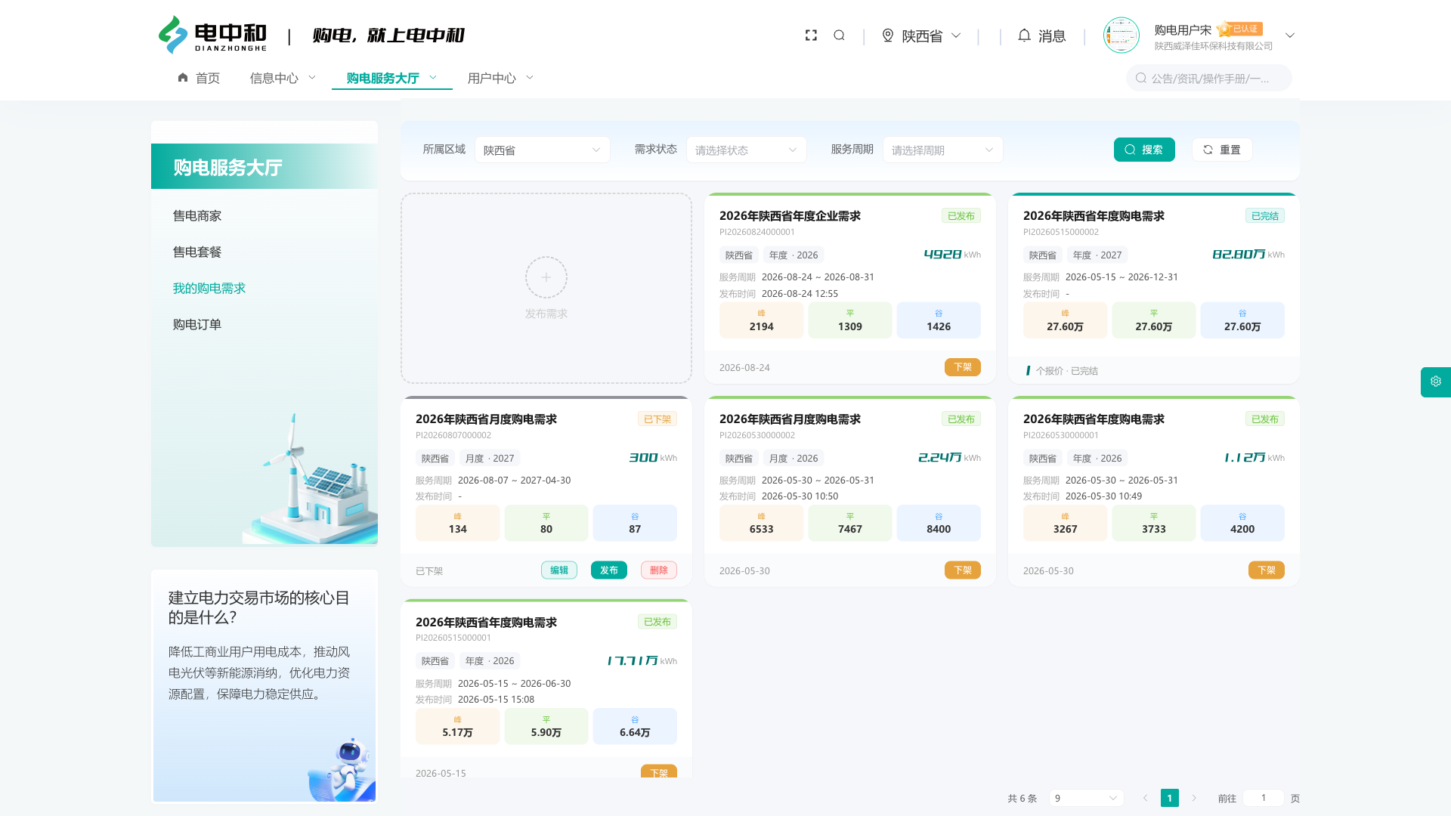Go to the previous page arrow
Image resolution: width=1451 pixels, height=816 pixels.
point(1145,798)
